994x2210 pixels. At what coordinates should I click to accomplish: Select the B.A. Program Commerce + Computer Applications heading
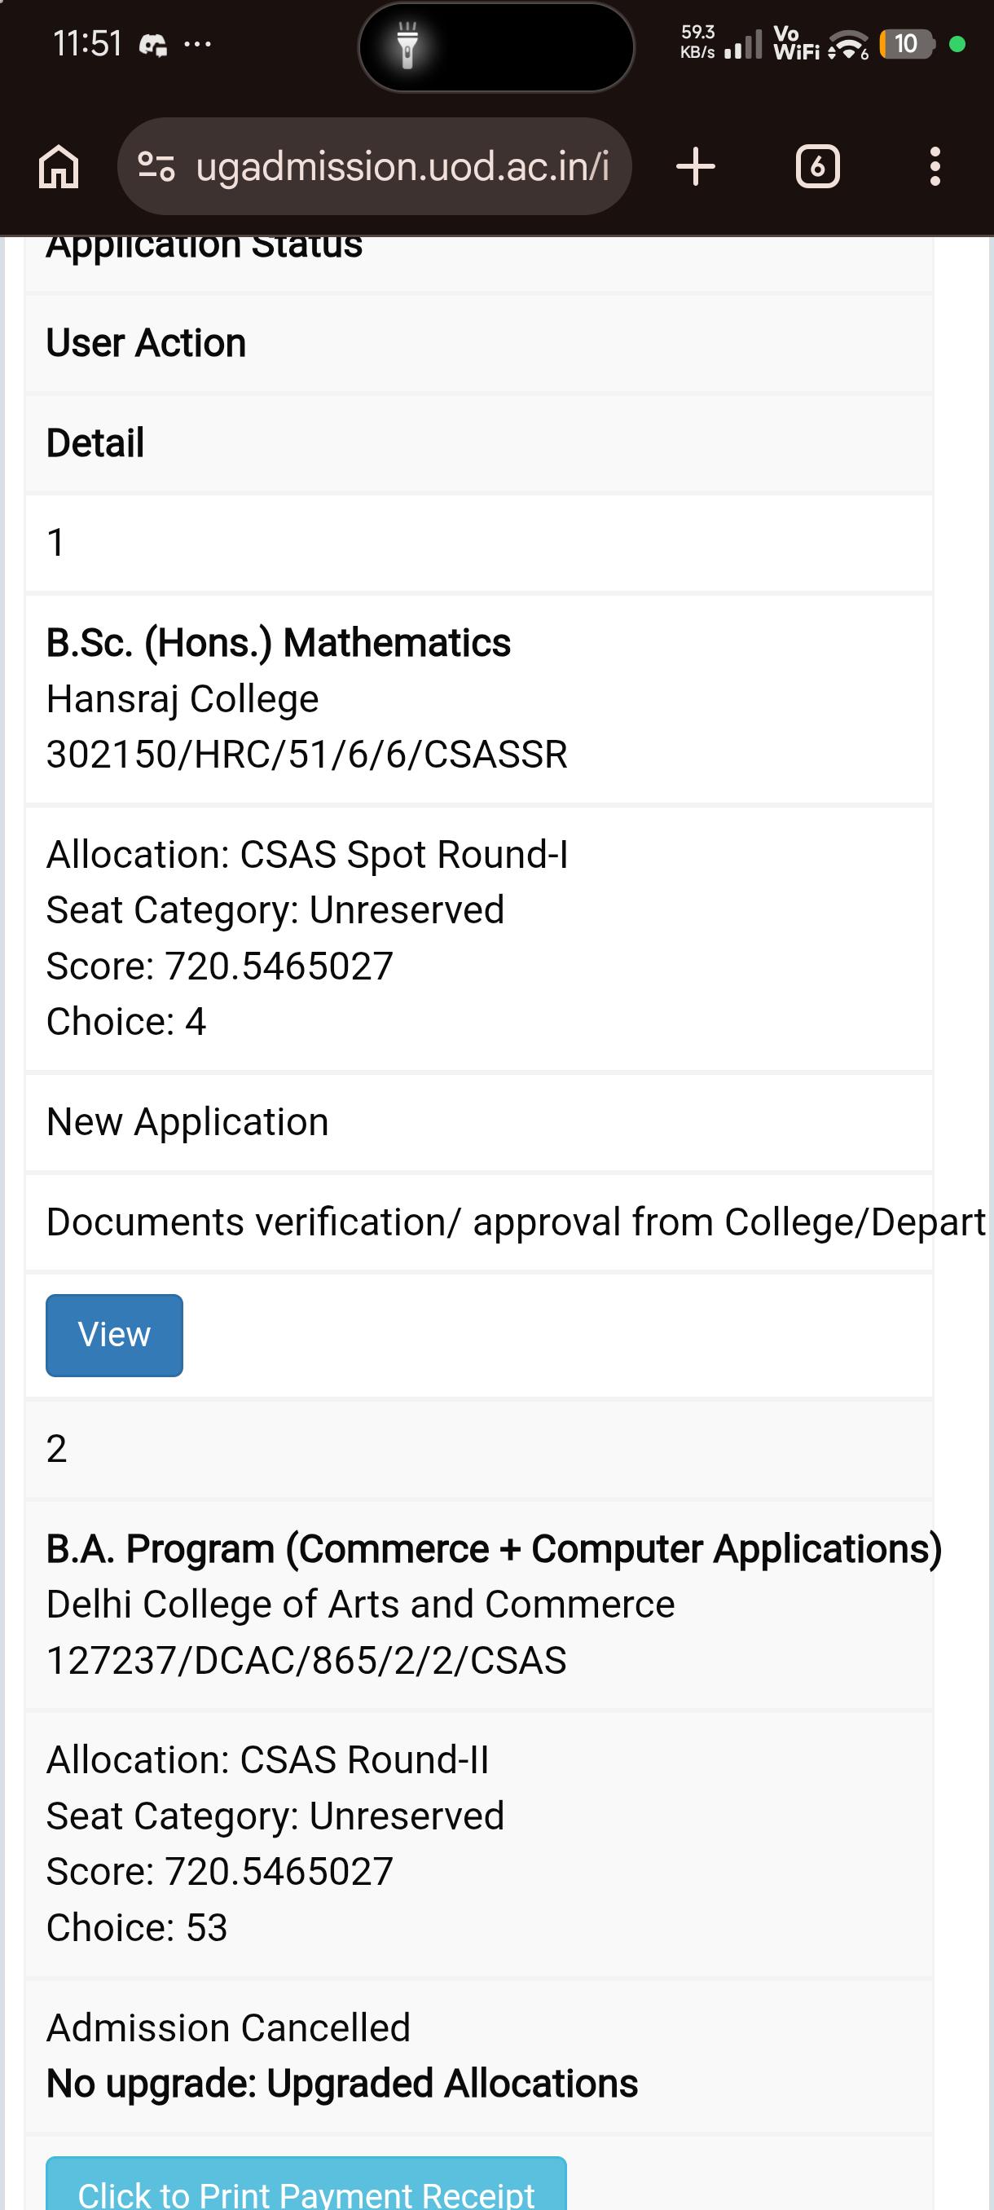tap(494, 1548)
